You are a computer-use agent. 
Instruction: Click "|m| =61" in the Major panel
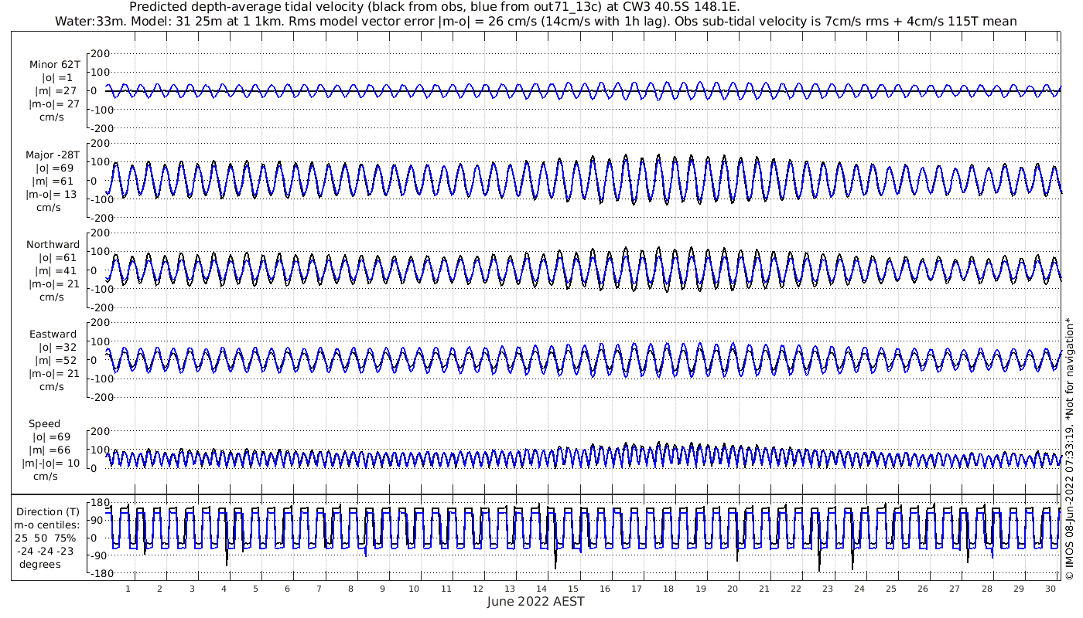pos(53,181)
